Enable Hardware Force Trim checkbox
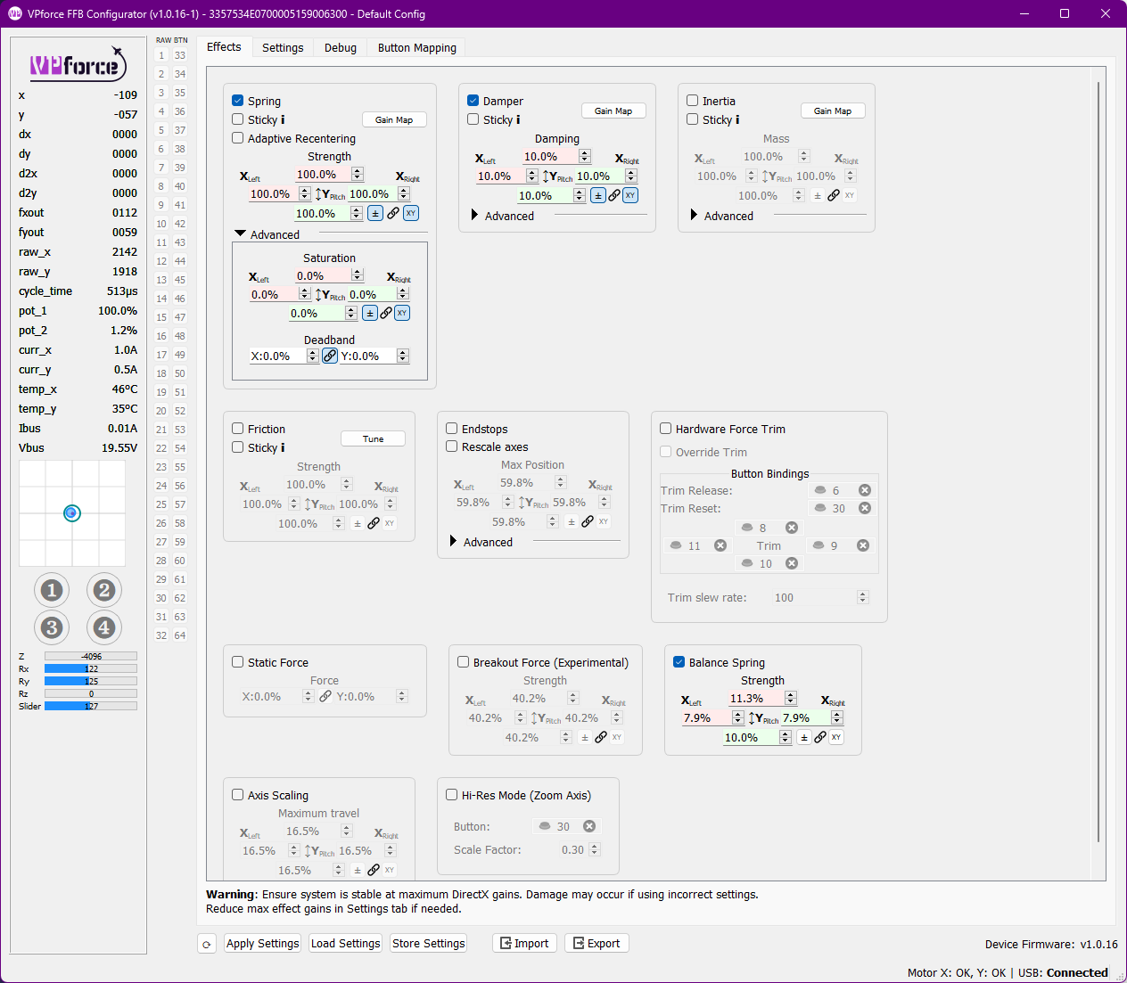Viewport: 1127px width, 983px height. (666, 429)
